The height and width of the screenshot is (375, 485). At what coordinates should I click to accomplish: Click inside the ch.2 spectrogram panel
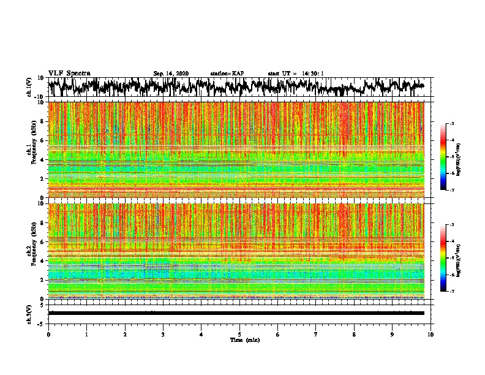[236, 251]
